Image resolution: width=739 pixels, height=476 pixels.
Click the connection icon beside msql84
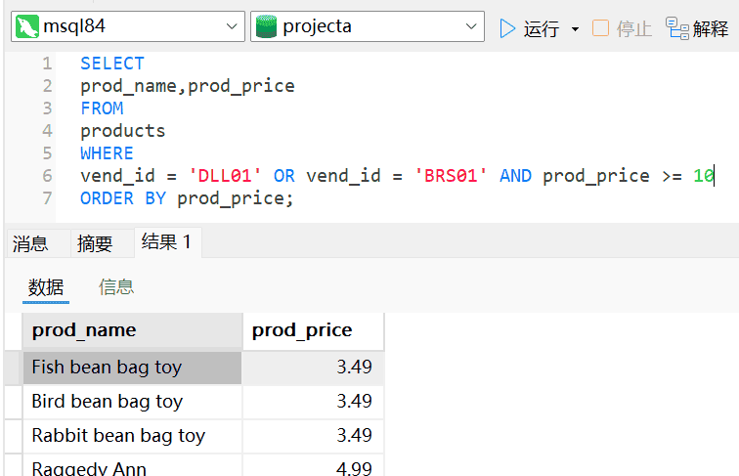tap(27, 26)
